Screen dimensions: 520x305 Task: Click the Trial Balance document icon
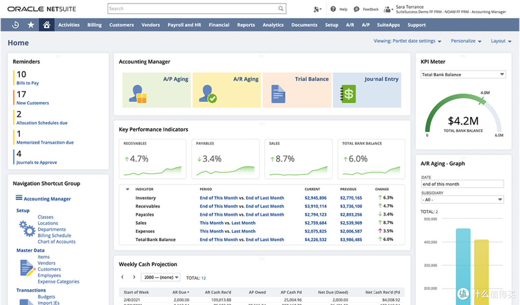point(278,94)
